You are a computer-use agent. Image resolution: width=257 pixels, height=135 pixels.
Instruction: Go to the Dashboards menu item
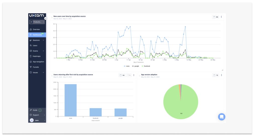(x=37, y=35)
